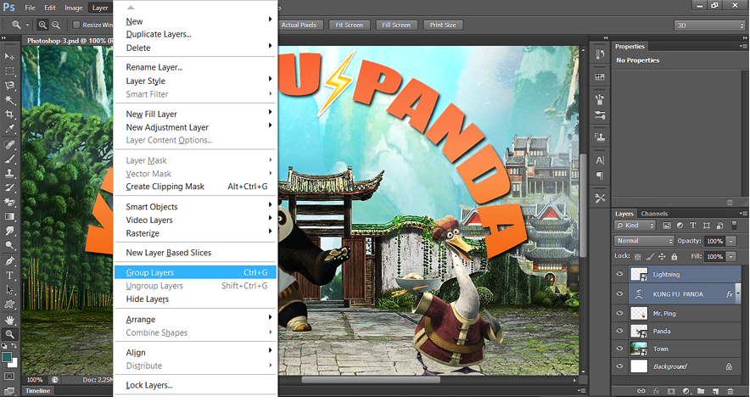Viewport: 750px width, 402px height.
Task: Open the Kind filter dropdown
Action: click(x=635, y=225)
